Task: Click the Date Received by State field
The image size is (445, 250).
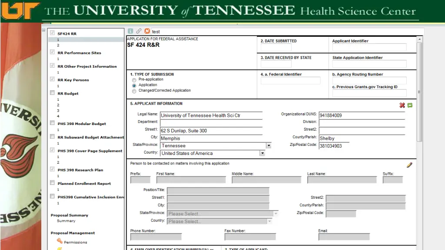Action: 276,64
